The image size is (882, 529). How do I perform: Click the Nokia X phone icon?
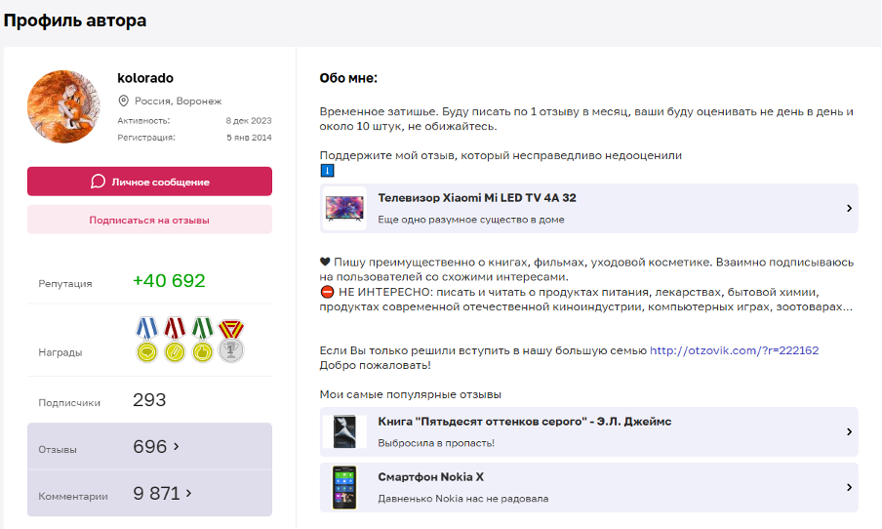click(344, 487)
